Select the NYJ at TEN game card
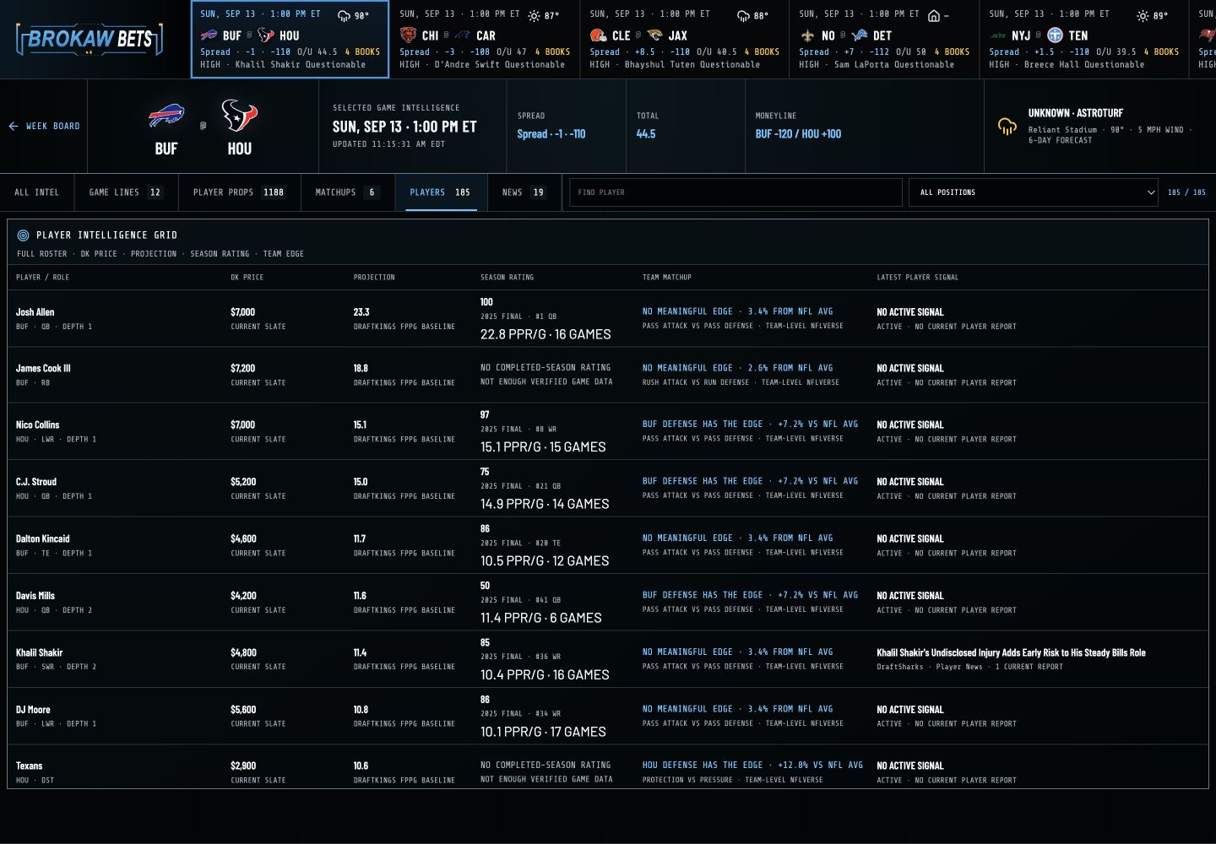Image resolution: width=1216 pixels, height=844 pixels. pos(1084,39)
